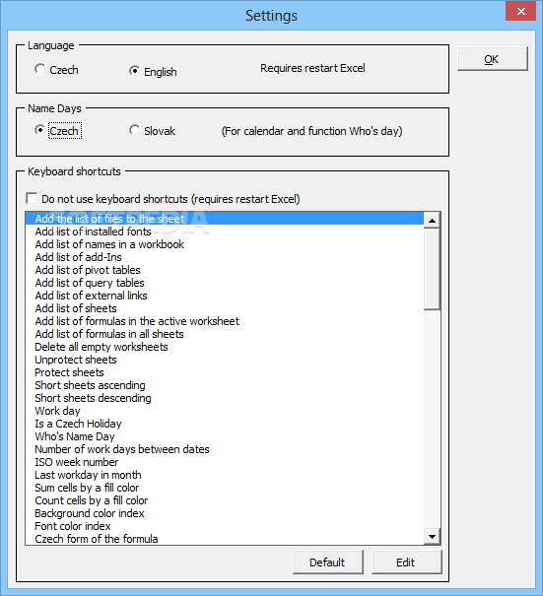Click the OK button
This screenshot has height=596, width=543.
click(493, 59)
